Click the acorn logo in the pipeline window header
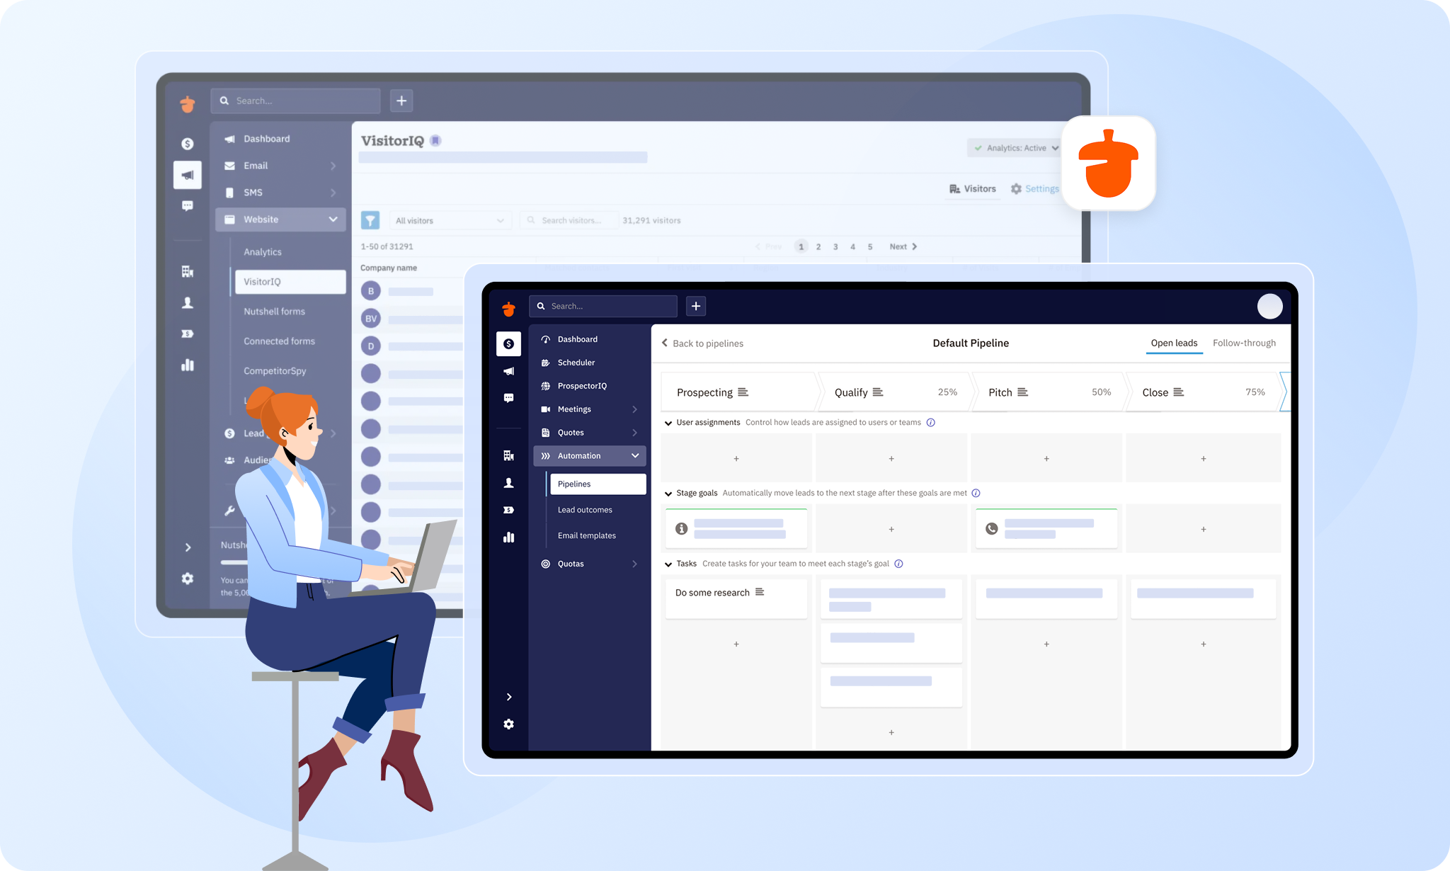 (508, 308)
